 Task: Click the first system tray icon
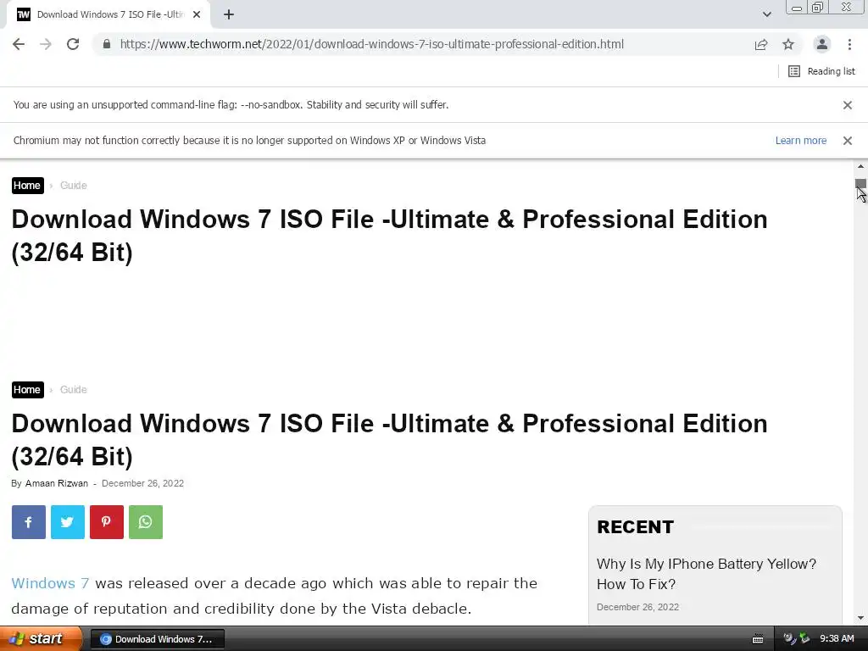coord(789,639)
